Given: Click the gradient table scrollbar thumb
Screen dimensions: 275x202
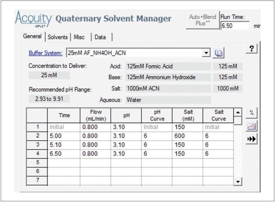Looking at the screenshot, I should pyautogui.click(x=238, y=121).
